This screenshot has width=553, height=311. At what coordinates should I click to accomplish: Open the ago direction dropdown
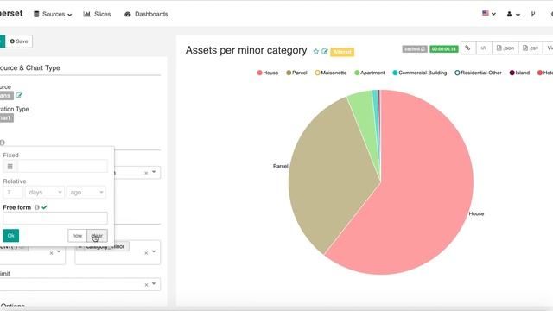[x=86, y=192]
